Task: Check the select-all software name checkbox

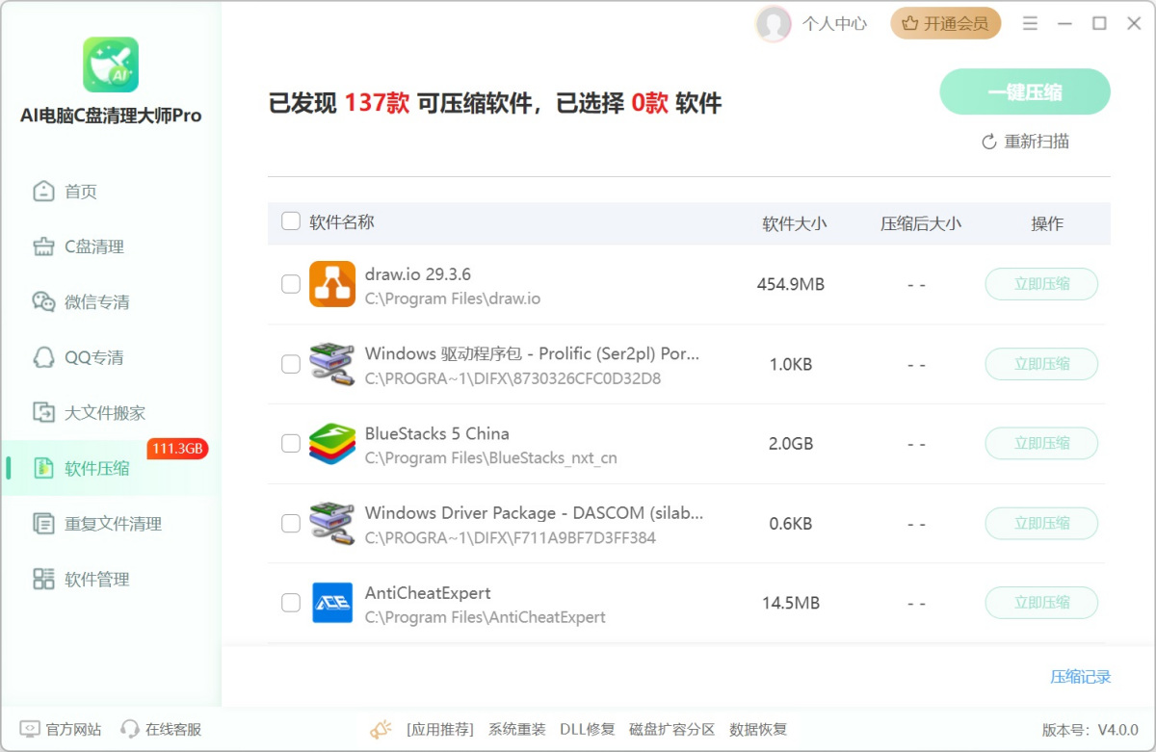Action: tap(291, 222)
